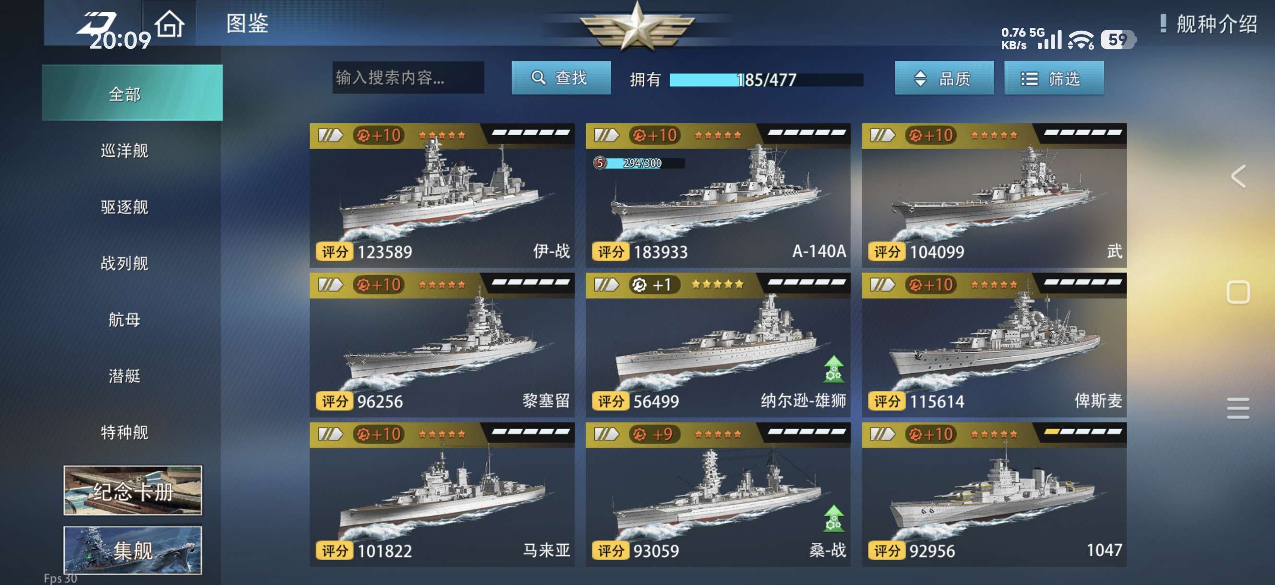Tap the Android recent-apps square icon
This screenshot has height=585, width=1275.
pos(1238,292)
